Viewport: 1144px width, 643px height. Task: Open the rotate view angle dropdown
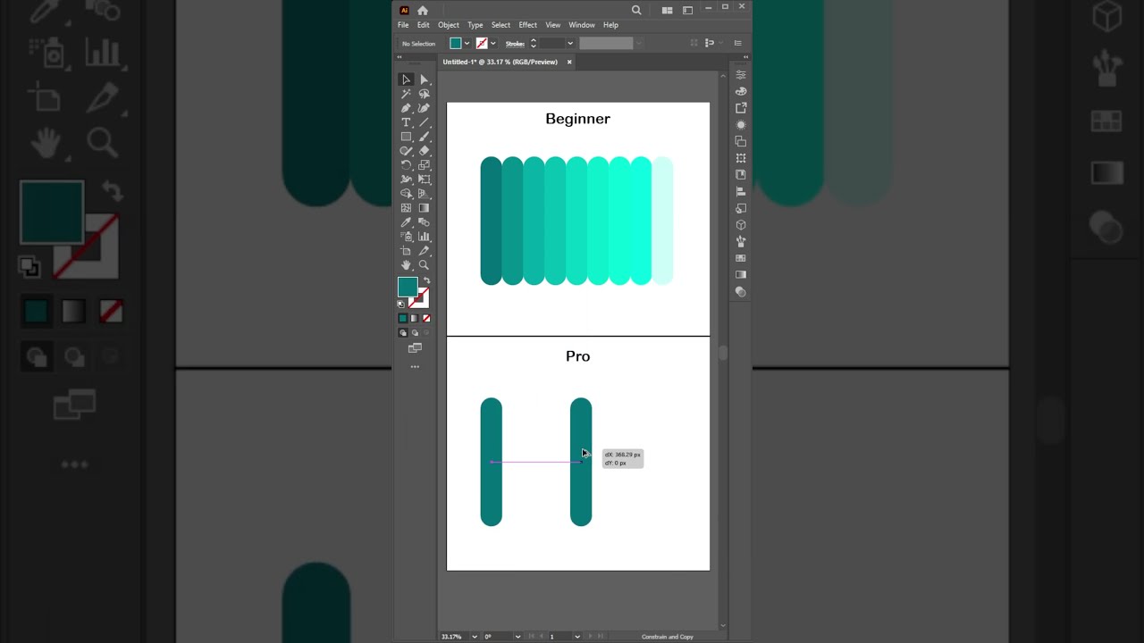517,637
